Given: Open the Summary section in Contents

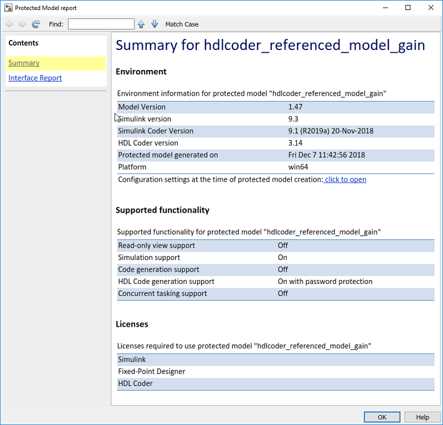Looking at the screenshot, I should pos(24,63).
